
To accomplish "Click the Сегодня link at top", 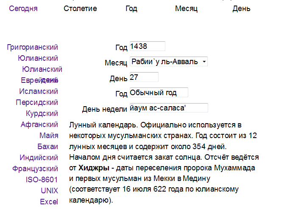I will (x=23, y=8).
